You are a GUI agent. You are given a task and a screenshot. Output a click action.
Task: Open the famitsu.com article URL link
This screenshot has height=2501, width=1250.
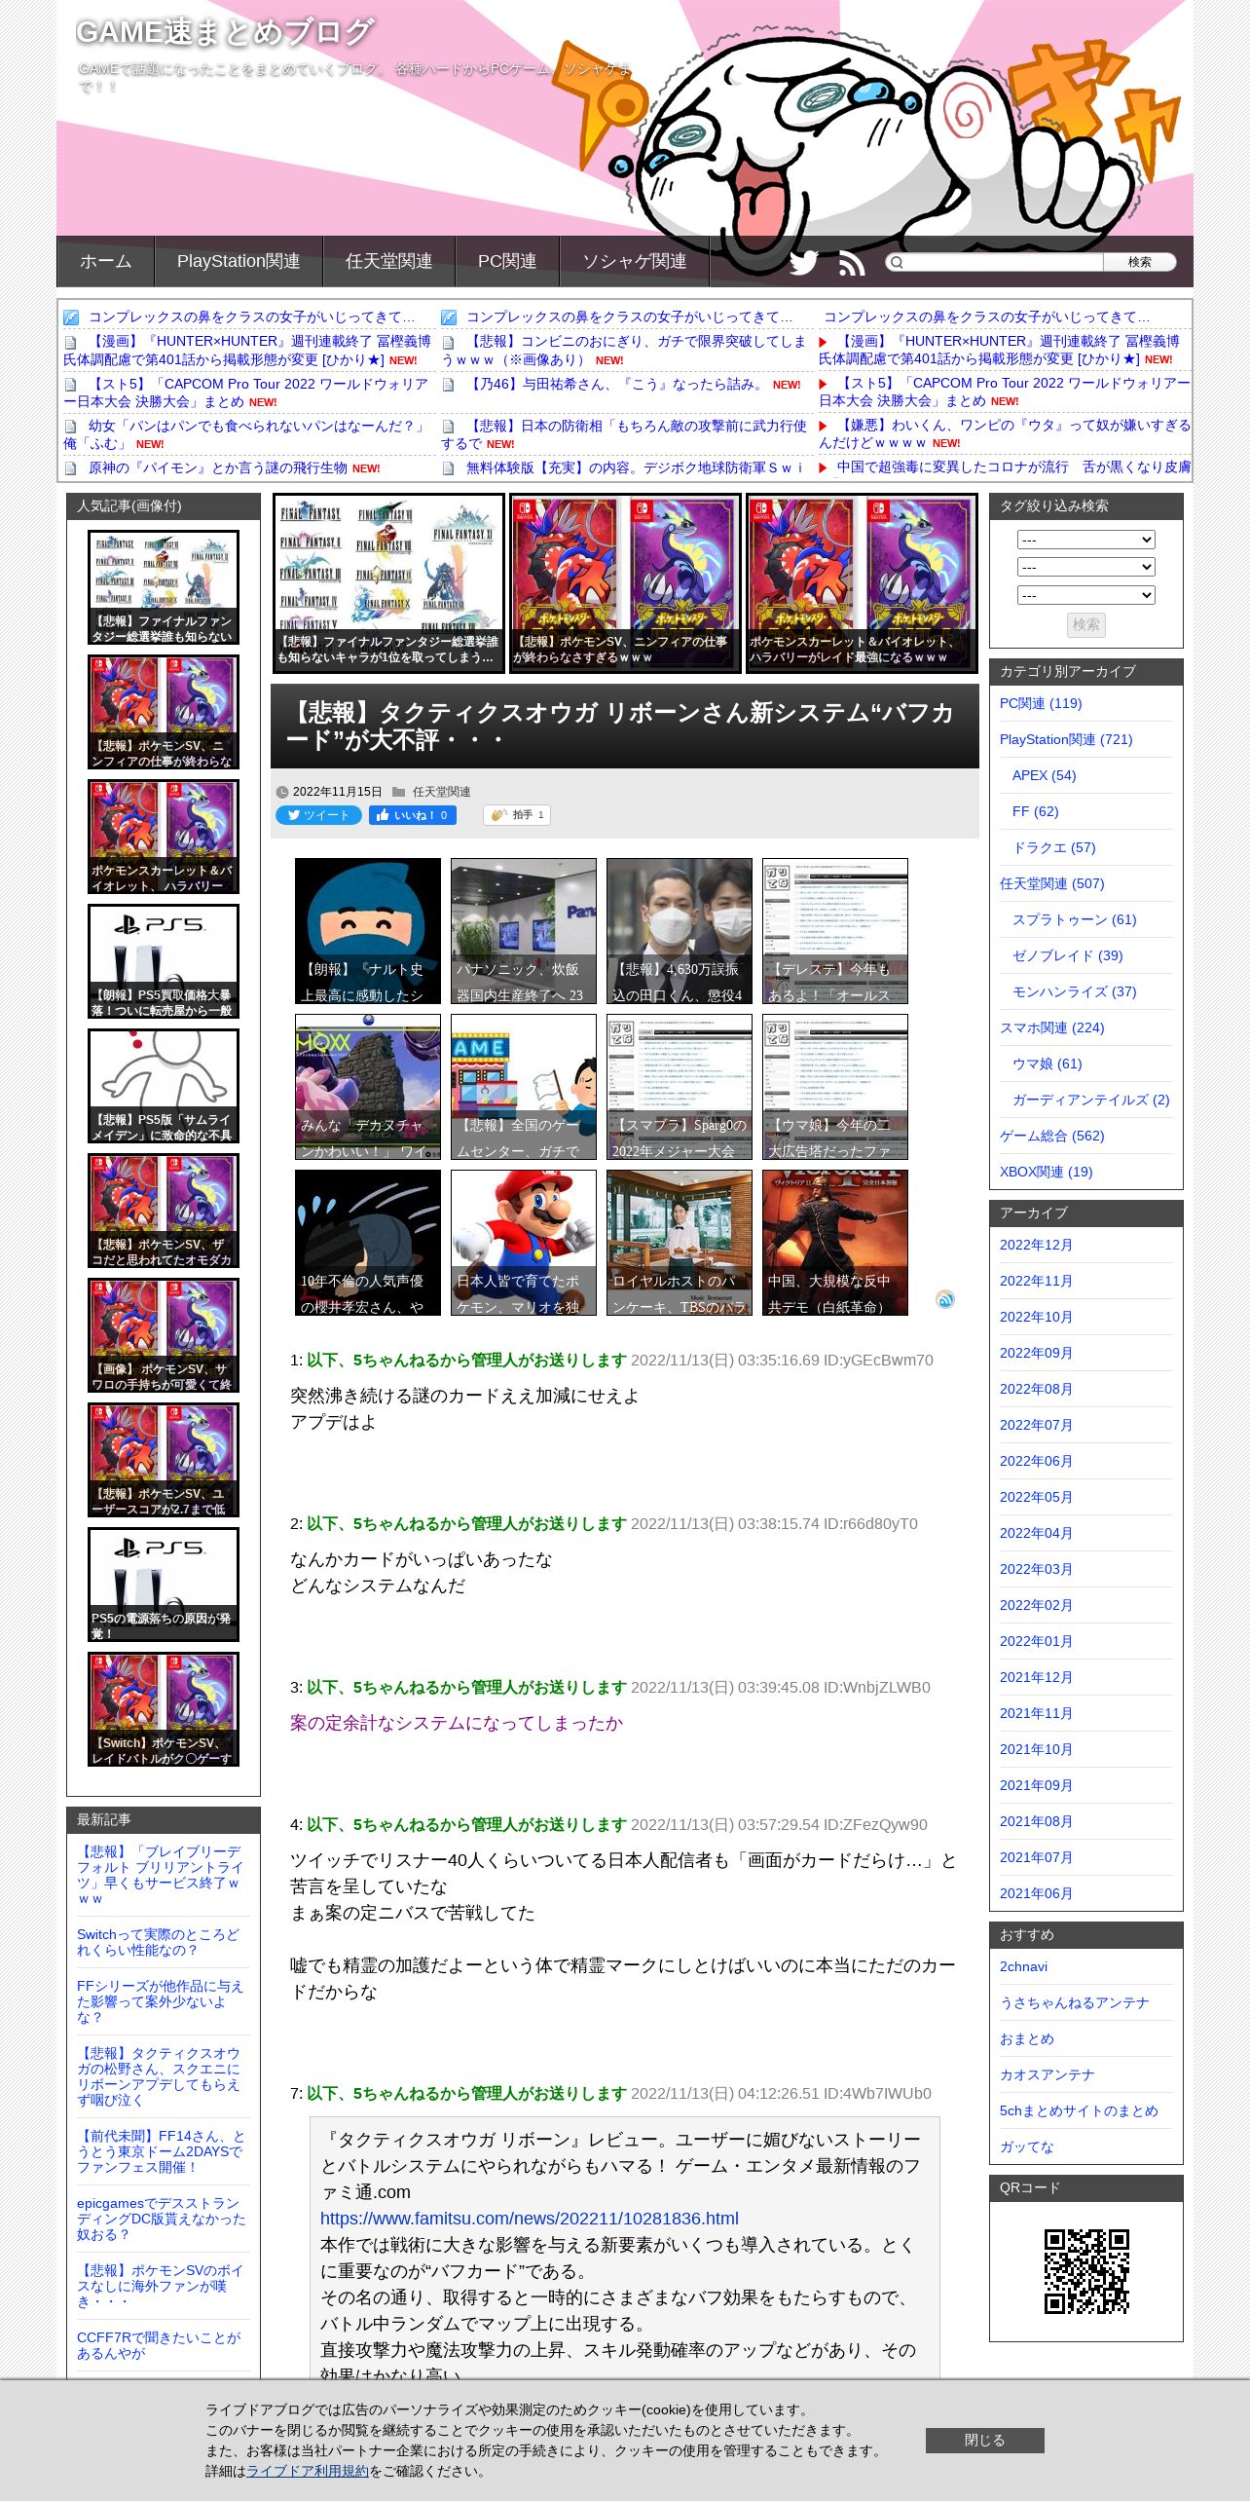pyautogui.click(x=530, y=2219)
